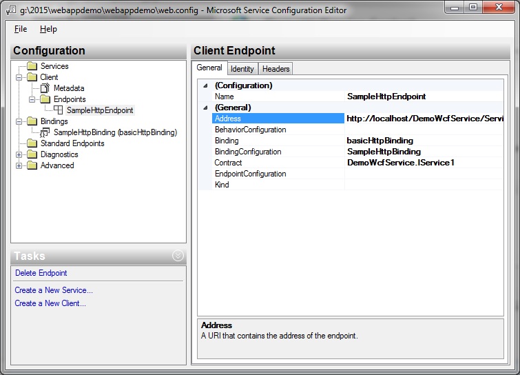Click Create a New Service link
The height and width of the screenshot is (375, 520).
[54, 290]
